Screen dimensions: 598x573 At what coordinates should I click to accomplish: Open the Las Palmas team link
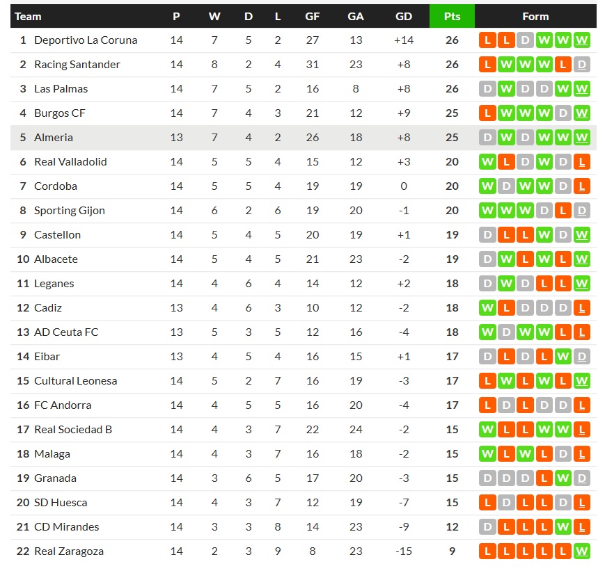[61, 89]
